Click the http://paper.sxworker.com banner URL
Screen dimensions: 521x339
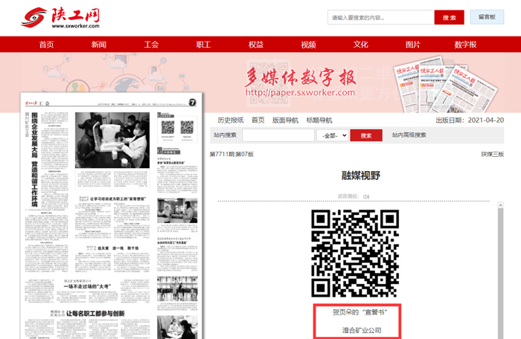pyautogui.click(x=300, y=92)
